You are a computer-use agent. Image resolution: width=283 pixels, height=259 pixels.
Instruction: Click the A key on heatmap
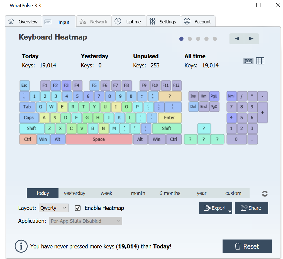coord(44,118)
